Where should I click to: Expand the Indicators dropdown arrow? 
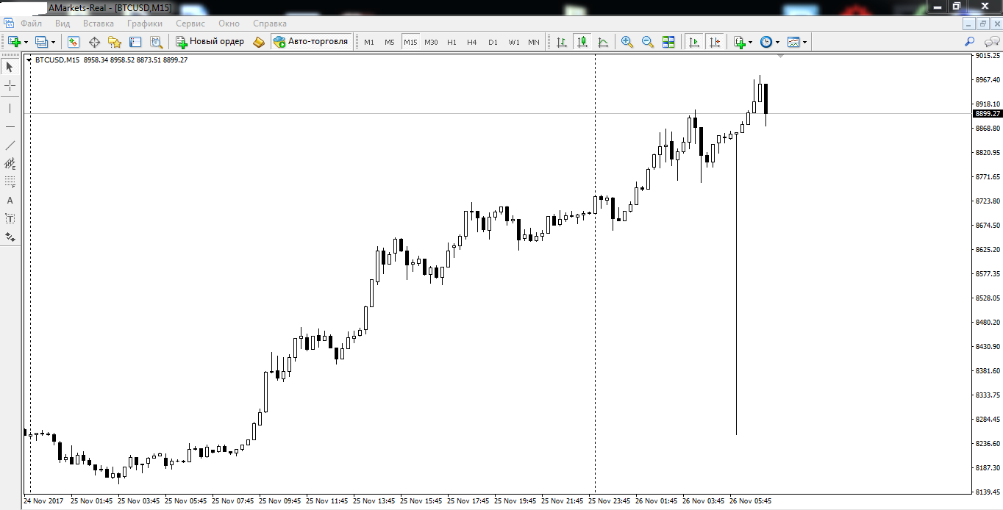751,43
